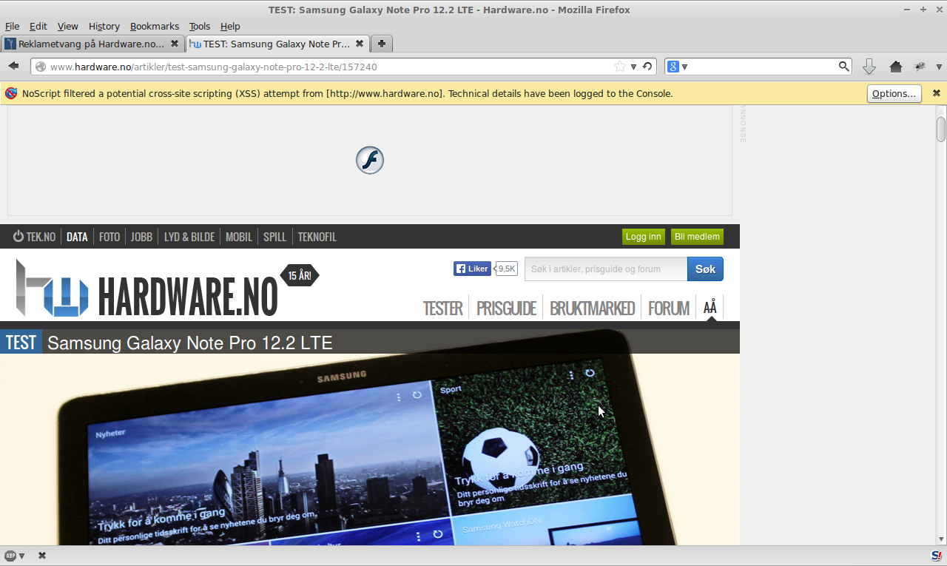947x566 pixels.
Task: Open the AÅ navigation item
Action: coord(710,307)
